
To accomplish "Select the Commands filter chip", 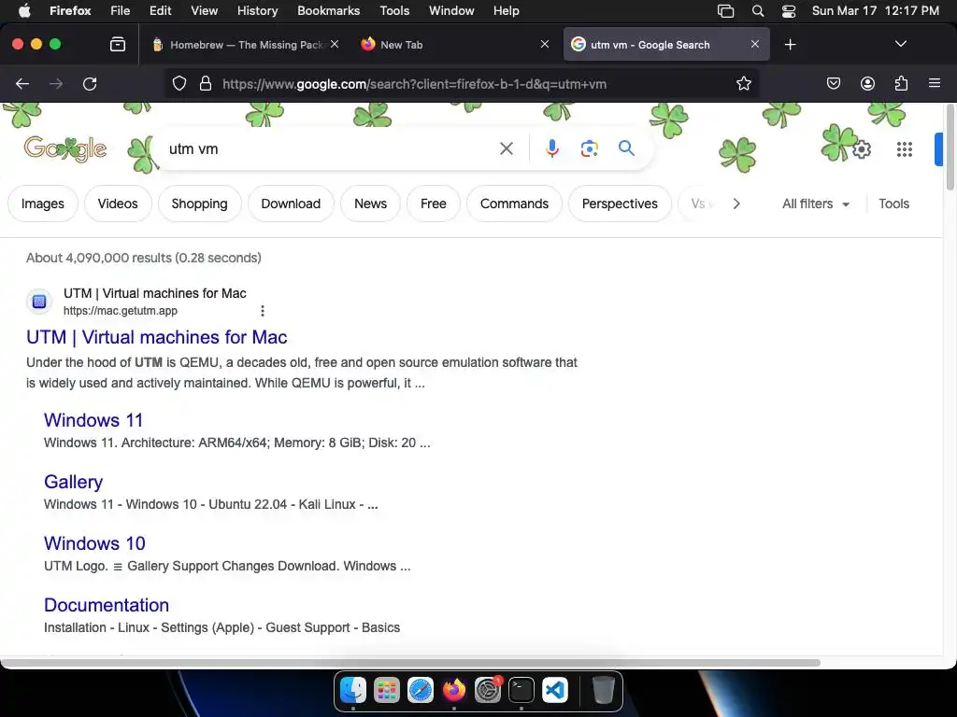I will tap(515, 204).
